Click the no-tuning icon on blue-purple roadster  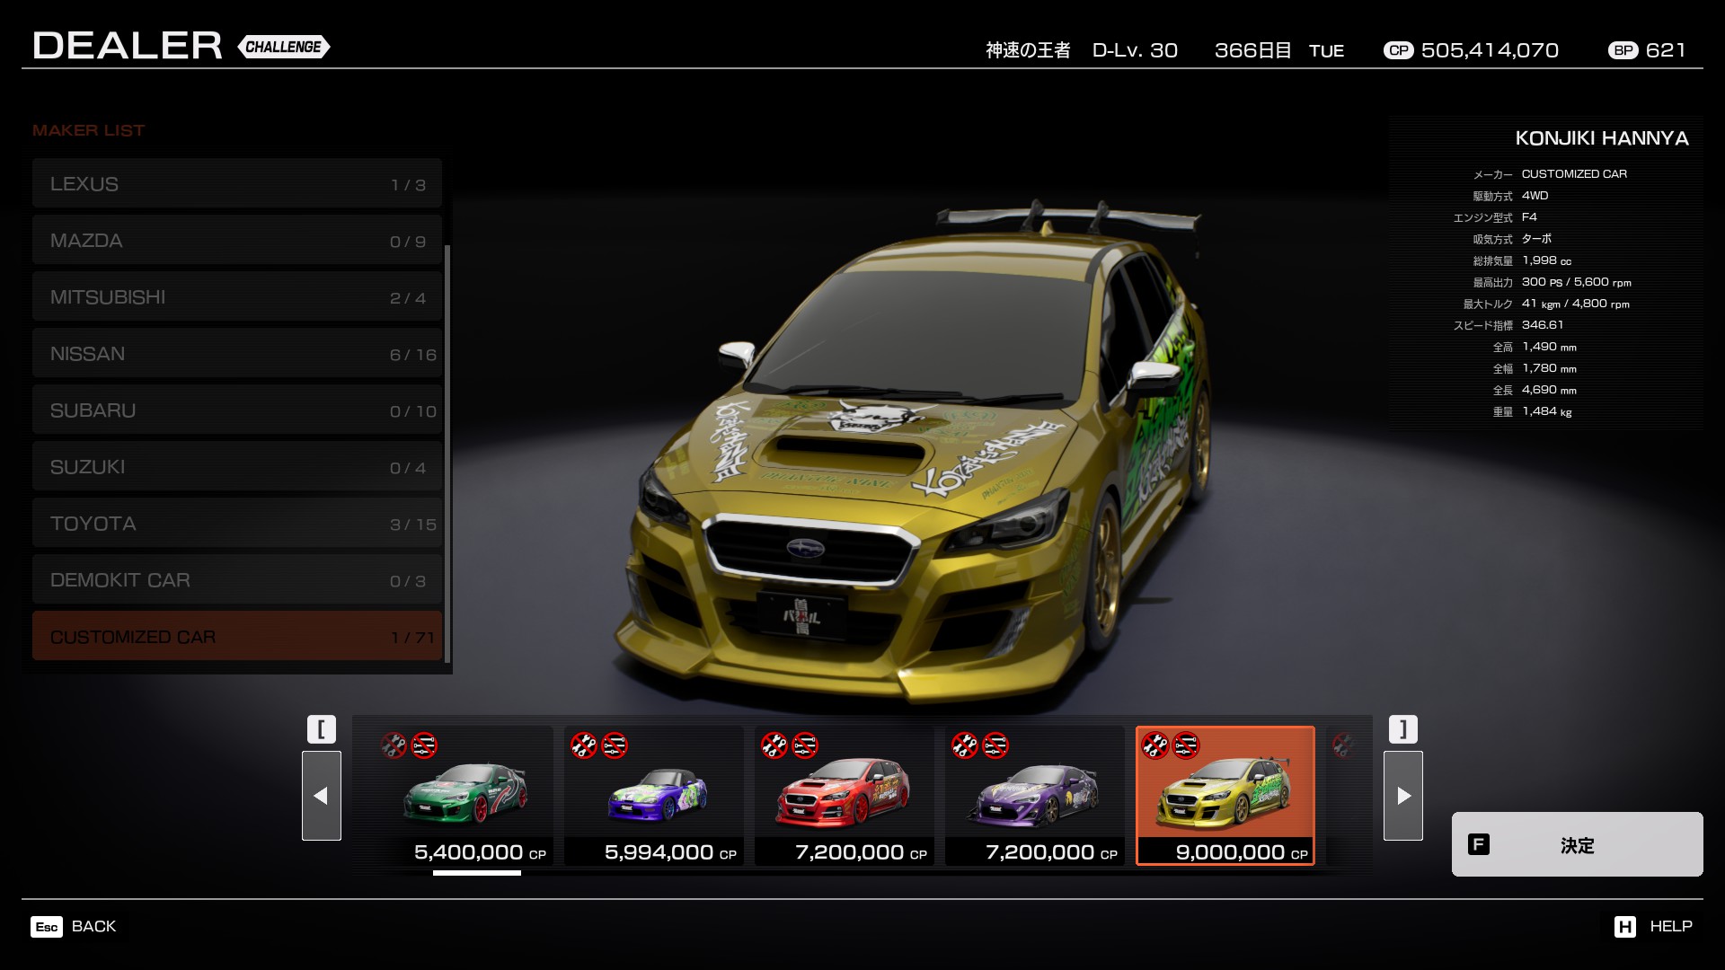point(584,745)
